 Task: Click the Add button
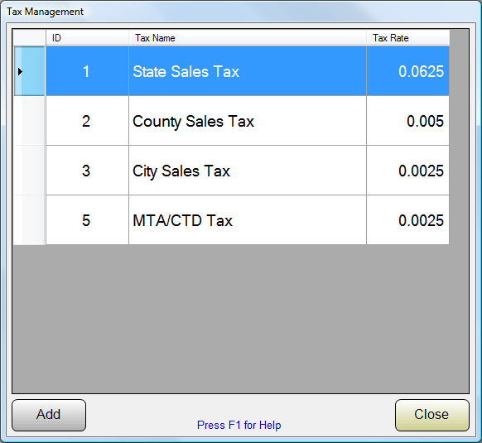49,415
